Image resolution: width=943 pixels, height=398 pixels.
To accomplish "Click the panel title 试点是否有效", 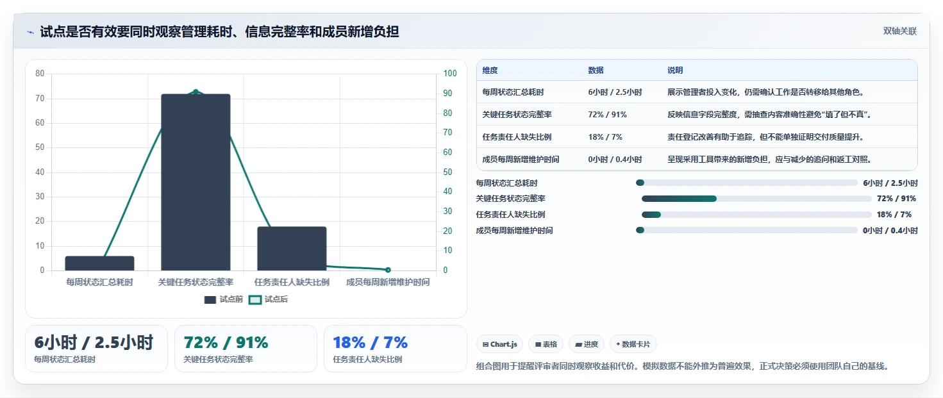I will click(x=219, y=32).
